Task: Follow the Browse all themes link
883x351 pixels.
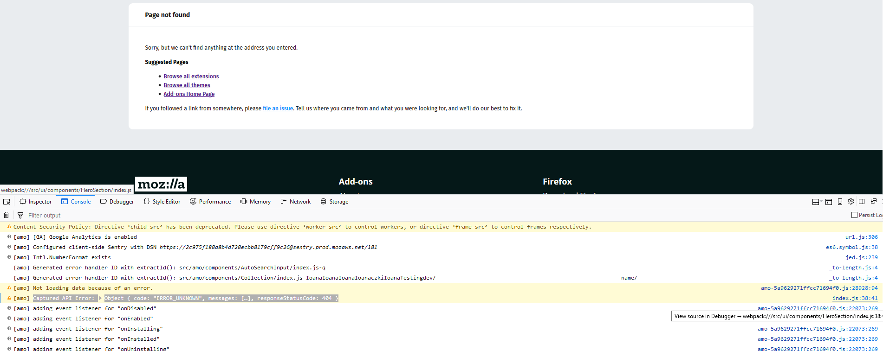Action: point(187,85)
